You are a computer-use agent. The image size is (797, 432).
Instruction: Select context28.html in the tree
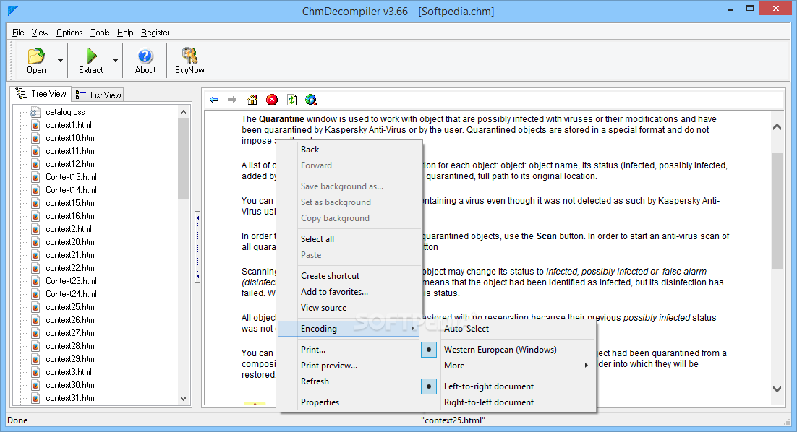pos(71,346)
